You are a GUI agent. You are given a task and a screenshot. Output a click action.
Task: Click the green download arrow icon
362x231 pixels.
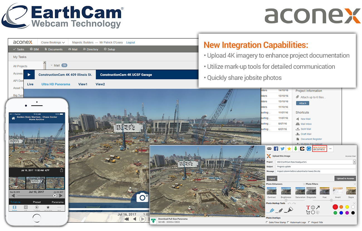(295, 149)
